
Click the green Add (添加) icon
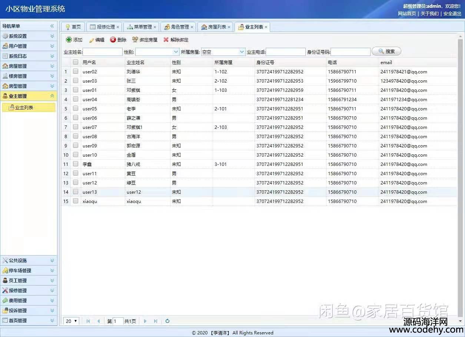tap(69, 40)
